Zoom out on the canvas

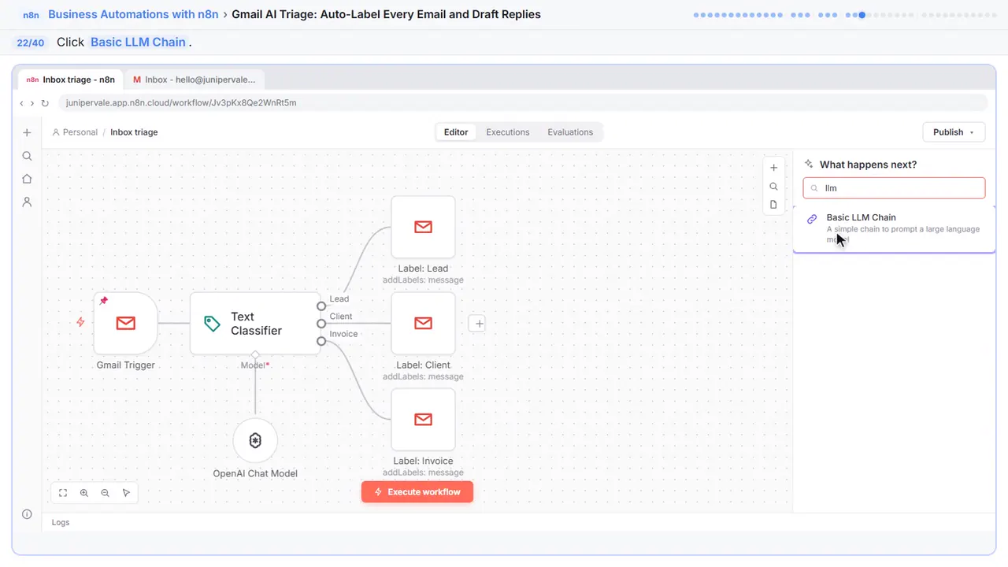pos(106,493)
